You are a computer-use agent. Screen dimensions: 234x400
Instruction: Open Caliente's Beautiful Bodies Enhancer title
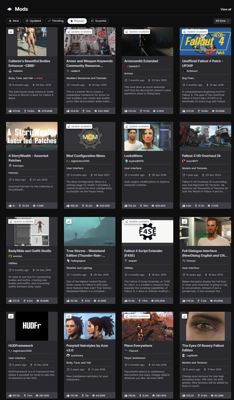click(x=29, y=63)
